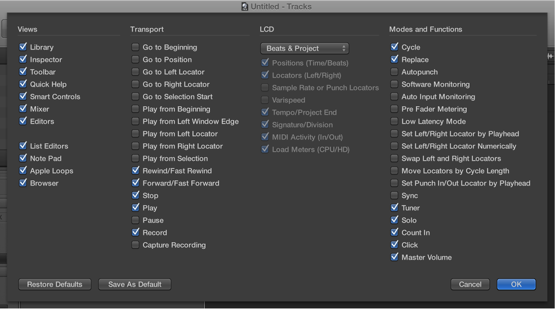Check Play from Right Locator
555x309 pixels.
[x=135, y=146]
